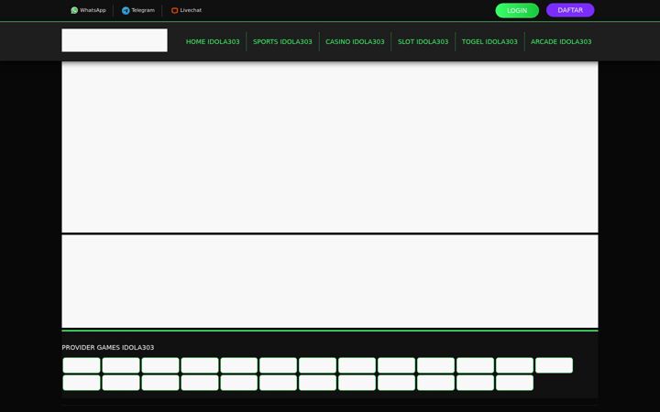Open the WhatsApp contact link
The width and height of the screenshot is (660, 412).
pyautogui.click(x=88, y=10)
